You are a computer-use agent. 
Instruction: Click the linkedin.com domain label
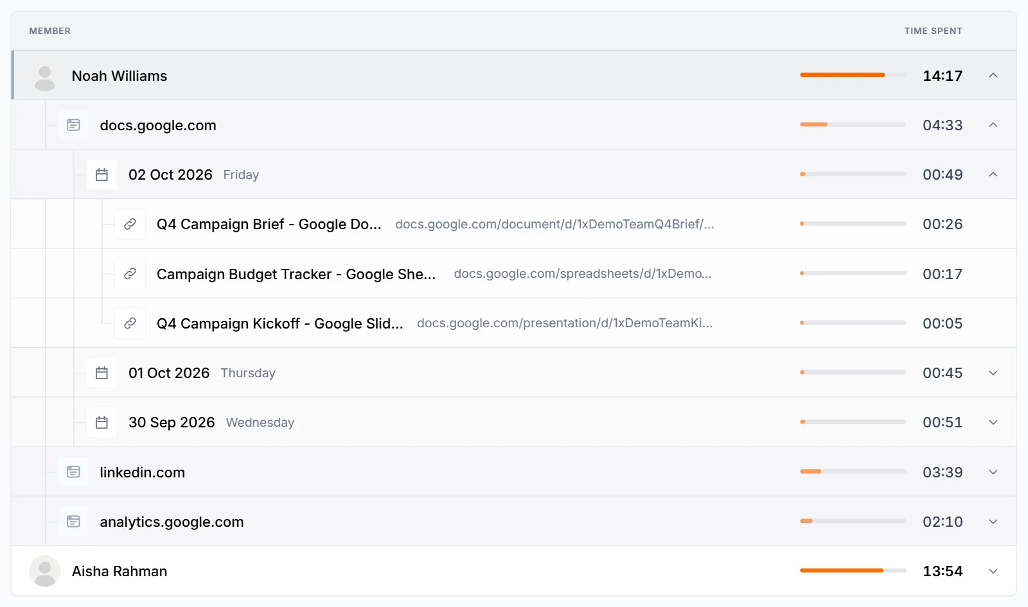click(x=143, y=472)
